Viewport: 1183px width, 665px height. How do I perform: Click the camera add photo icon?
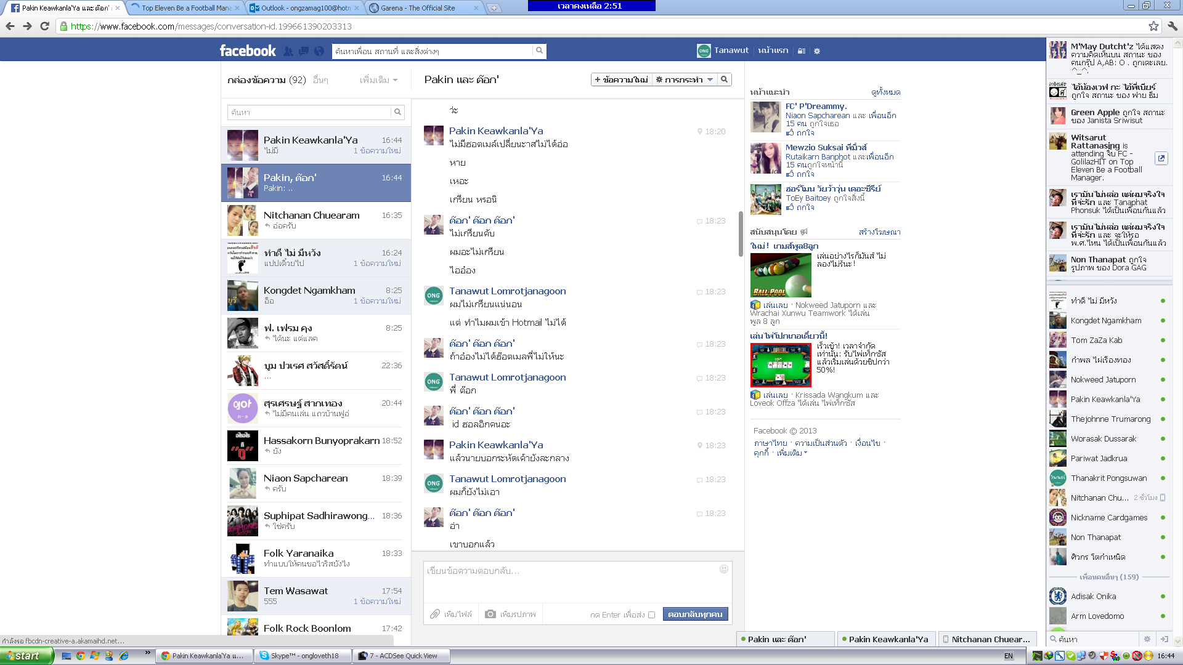[x=490, y=614]
